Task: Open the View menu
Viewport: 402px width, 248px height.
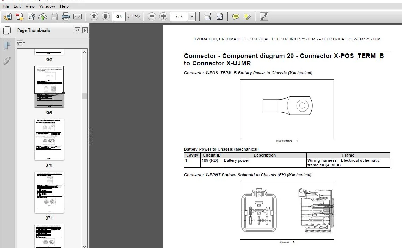Action: tap(30, 6)
